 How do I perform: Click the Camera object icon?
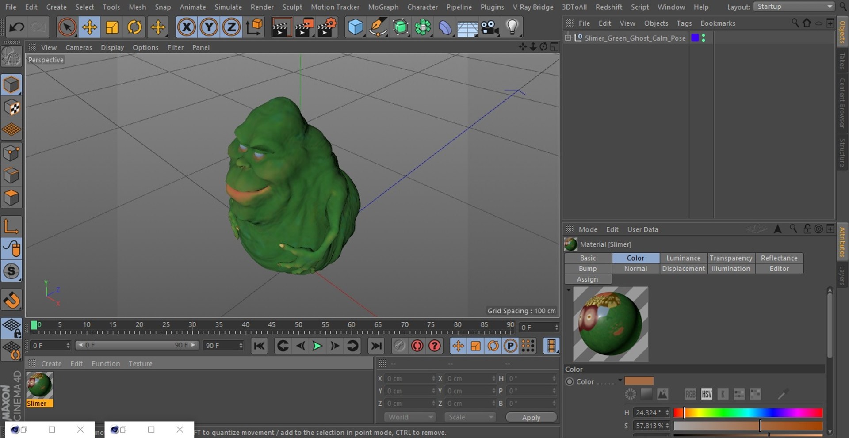(x=490, y=27)
